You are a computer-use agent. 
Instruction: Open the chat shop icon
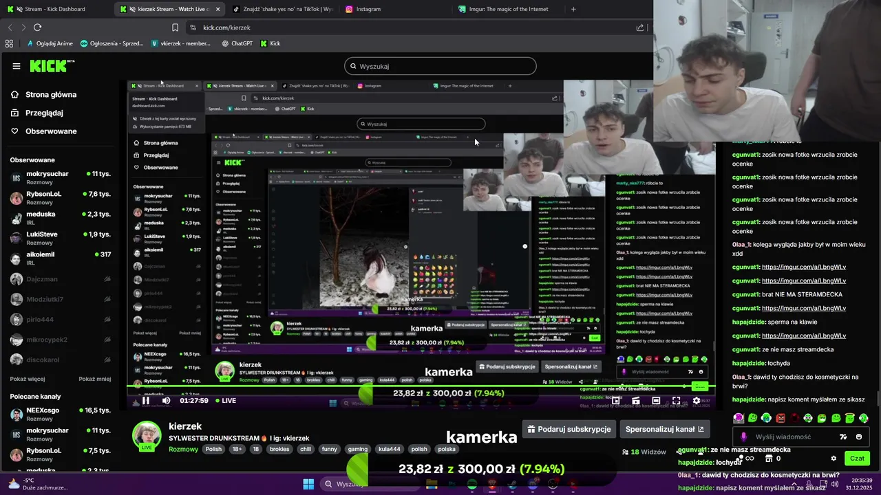pyautogui.click(x=769, y=459)
